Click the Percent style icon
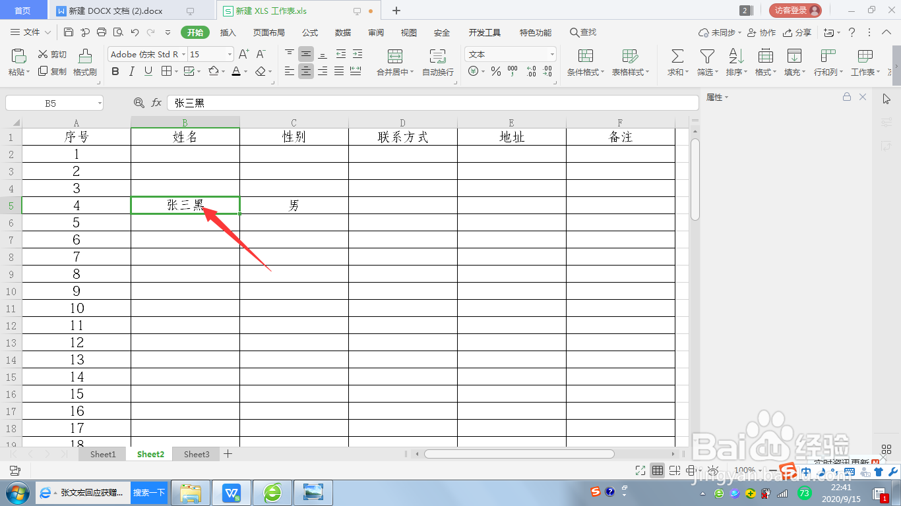 (495, 71)
